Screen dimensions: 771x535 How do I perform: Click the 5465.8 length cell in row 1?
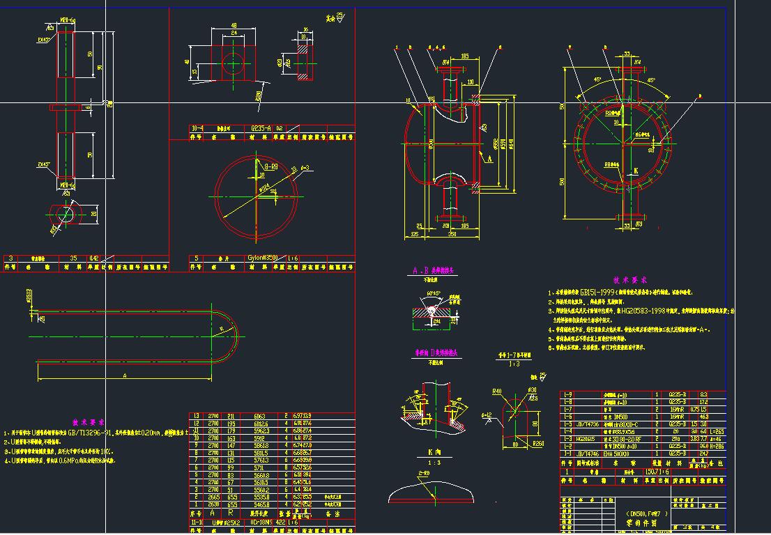click(x=261, y=504)
